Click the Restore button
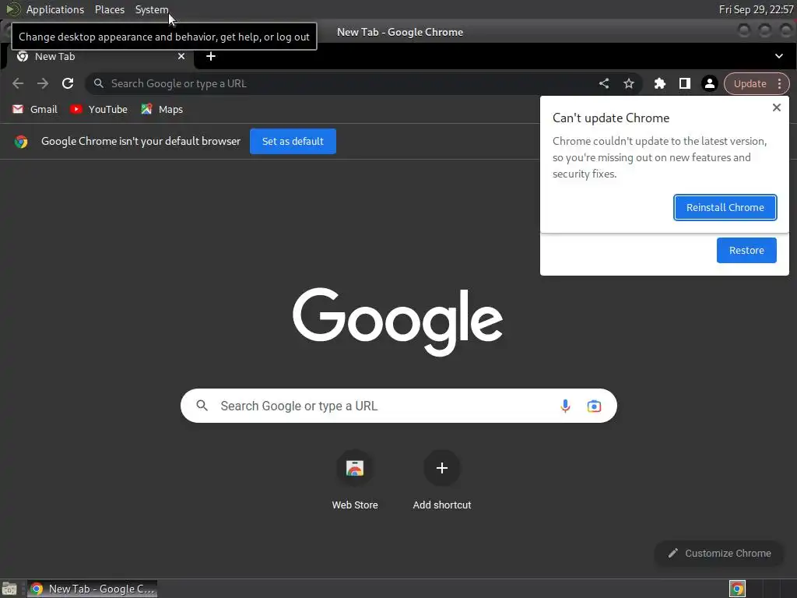 (746, 250)
